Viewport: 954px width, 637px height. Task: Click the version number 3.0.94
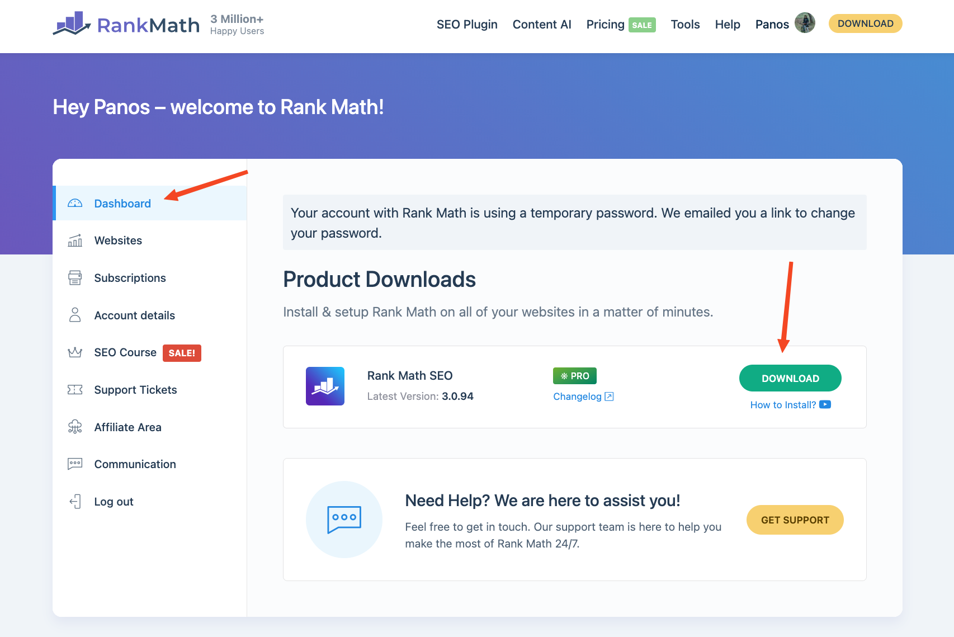point(457,397)
